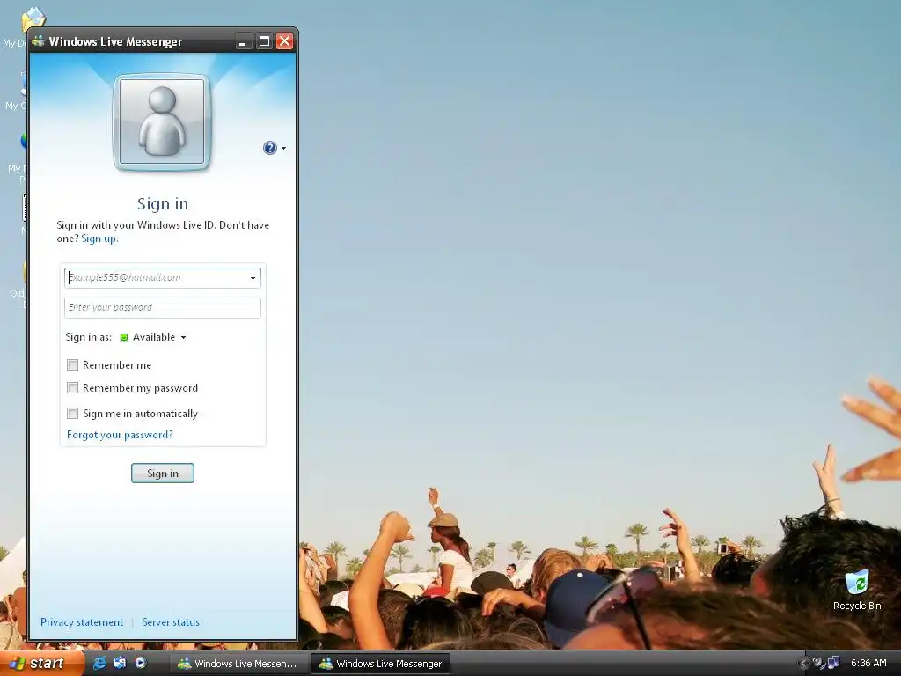Launch Internet Explorer from Quick Launch

99,663
